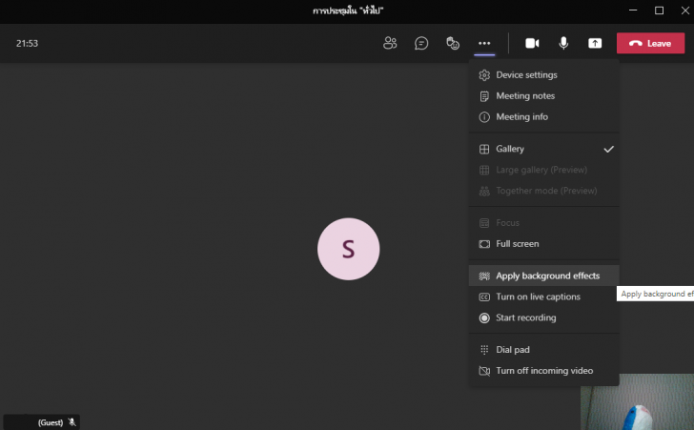This screenshot has height=430, width=694.
Task: Start recording the meeting
Action: (544, 317)
